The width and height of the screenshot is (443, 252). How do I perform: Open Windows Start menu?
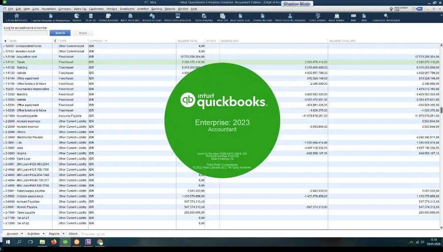pos(8,242)
